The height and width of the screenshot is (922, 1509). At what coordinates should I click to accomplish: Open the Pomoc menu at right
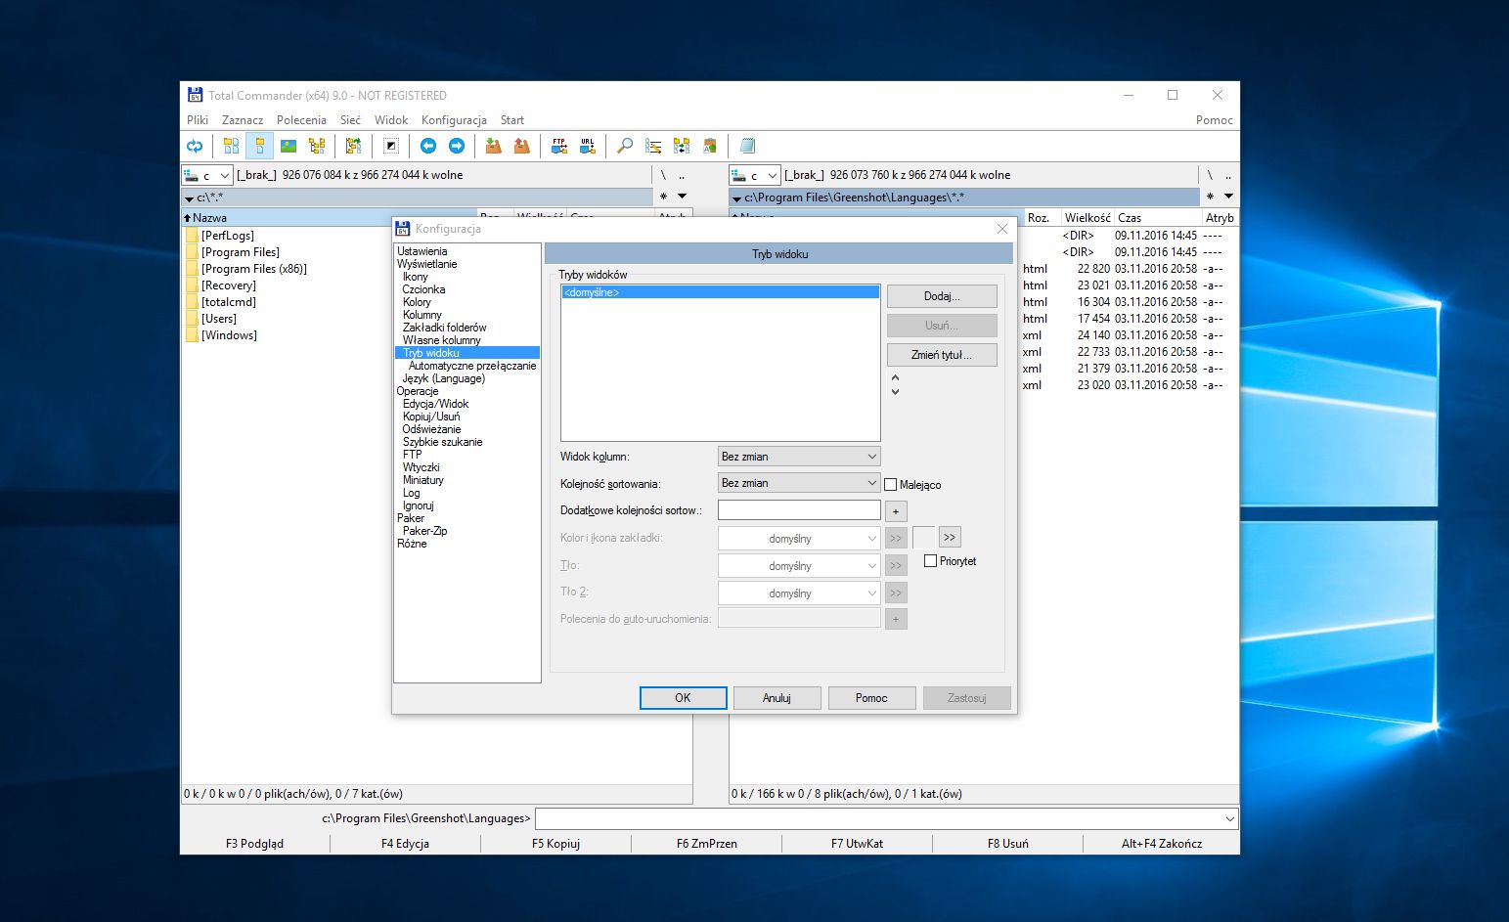tap(1215, 120)
